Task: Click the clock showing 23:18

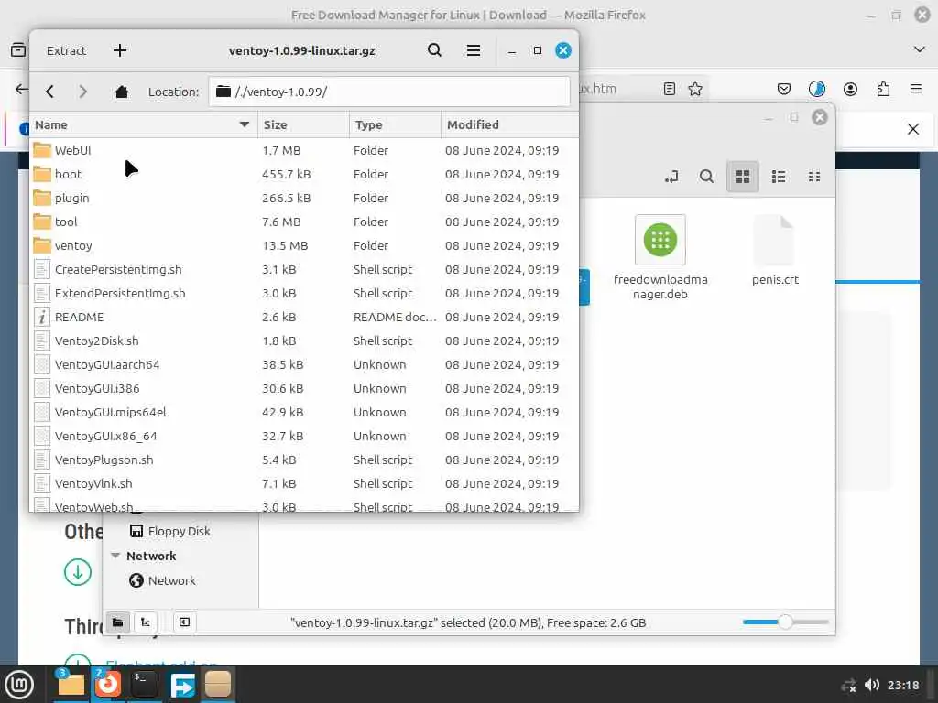Action: click(903, 685)
